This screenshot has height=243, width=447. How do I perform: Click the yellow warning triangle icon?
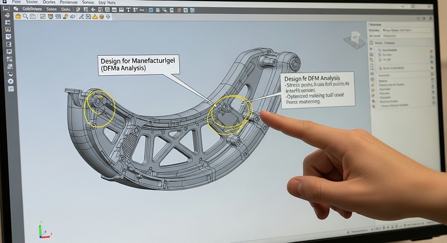click(x=94, y=17)
